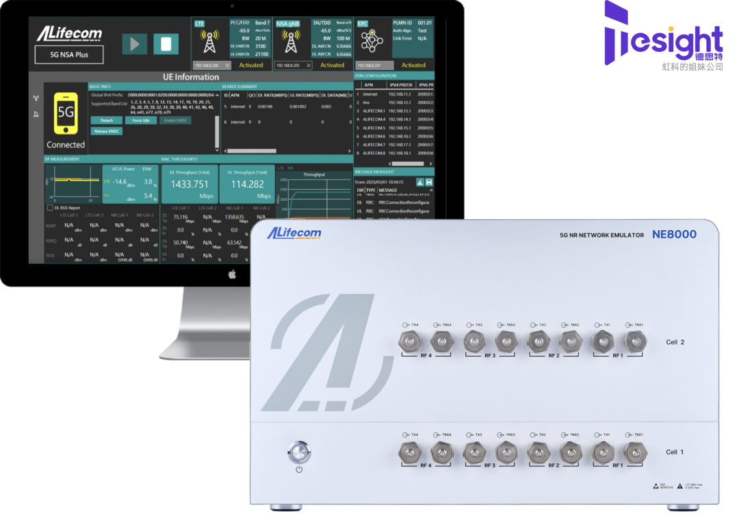
Task: Select bearer row with ID 5
Action: tap(287, 107)
